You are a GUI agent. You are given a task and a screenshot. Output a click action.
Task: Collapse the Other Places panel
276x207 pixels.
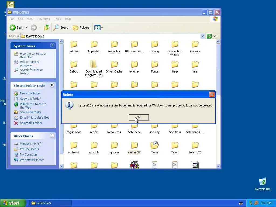(52, 136)
